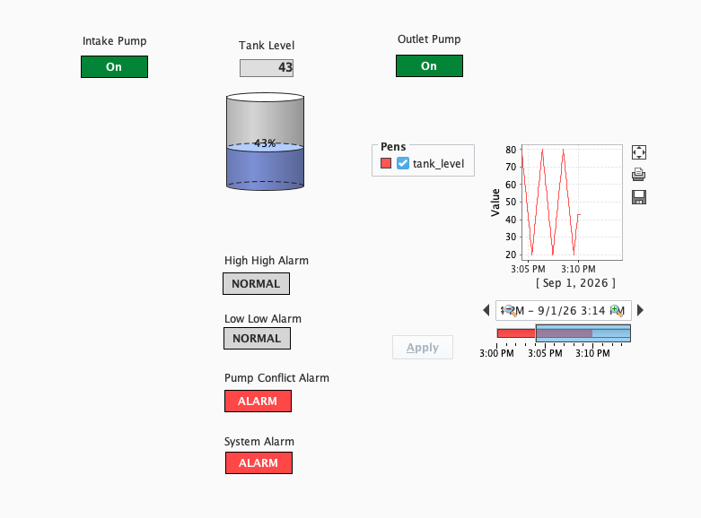Click the zoom out magnifier icon
This screenshot has width=701, height=518.
coord(509,310)
